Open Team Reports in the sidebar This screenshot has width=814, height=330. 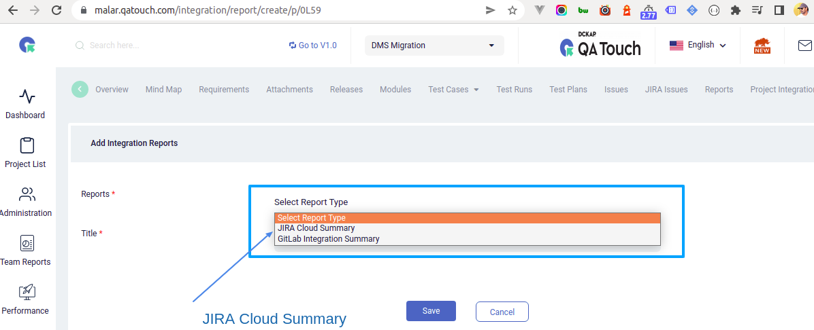point(25,251)
